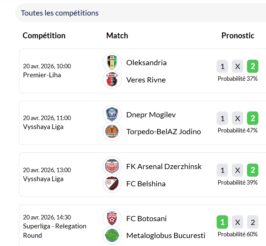Open the FC Botosani club badge
The height and width of the screenshot is (246, 266).
(112, 218)
